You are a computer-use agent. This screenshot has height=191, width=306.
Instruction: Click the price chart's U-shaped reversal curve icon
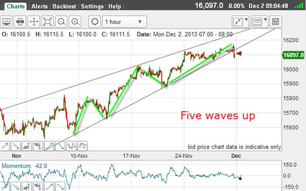pyautogui.click(x=71, y=146)
